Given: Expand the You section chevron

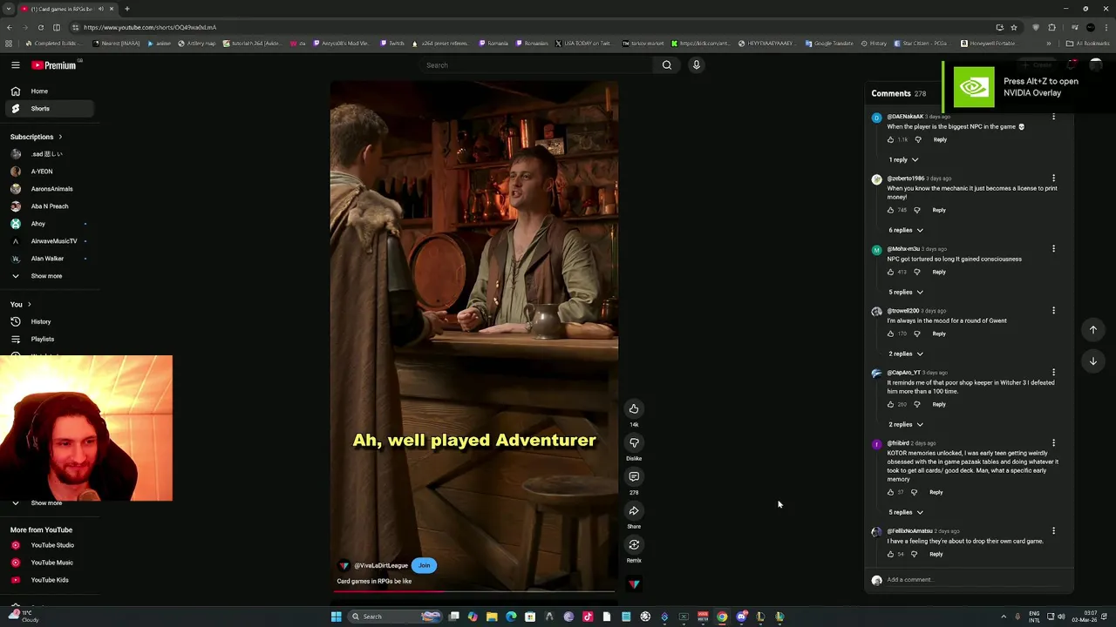Looking at the screenshot, I should 29,305.
